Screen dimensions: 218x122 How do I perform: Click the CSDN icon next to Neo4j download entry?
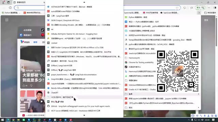coord(48,57)
